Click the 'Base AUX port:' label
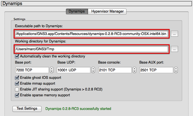The width and height of the screenshot is (193, 116). 151,62
